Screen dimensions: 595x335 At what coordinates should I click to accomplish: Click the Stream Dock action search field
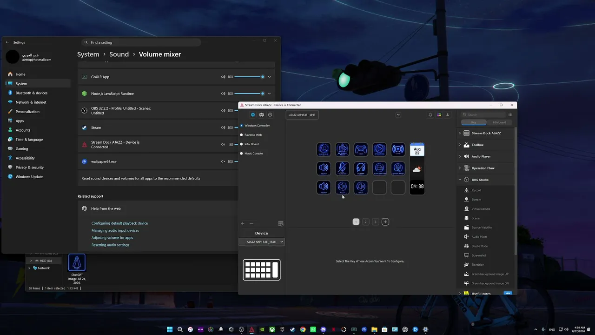483,114
